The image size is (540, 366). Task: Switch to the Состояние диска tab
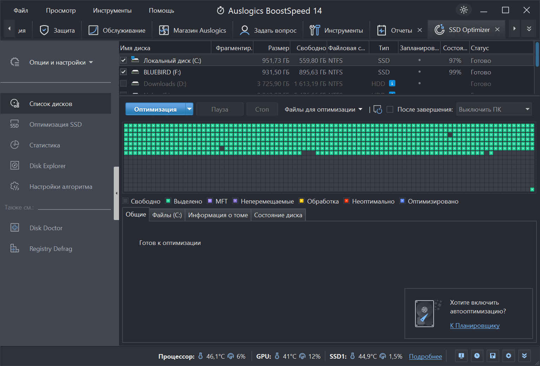(x=278, y=215)
